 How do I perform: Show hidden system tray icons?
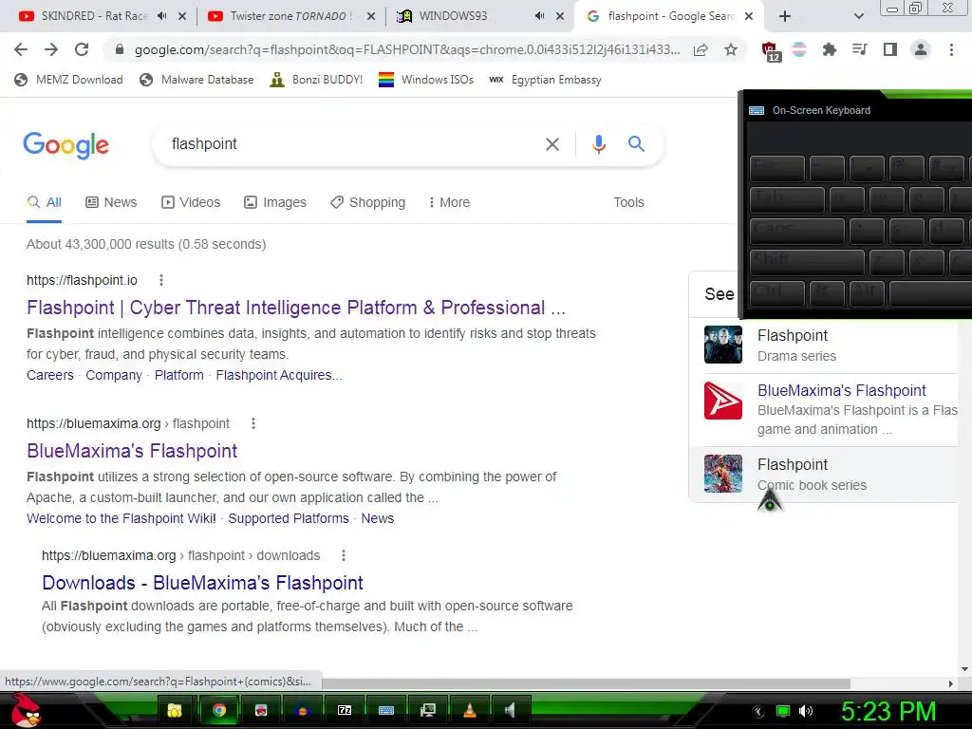[x=758, y=712]
